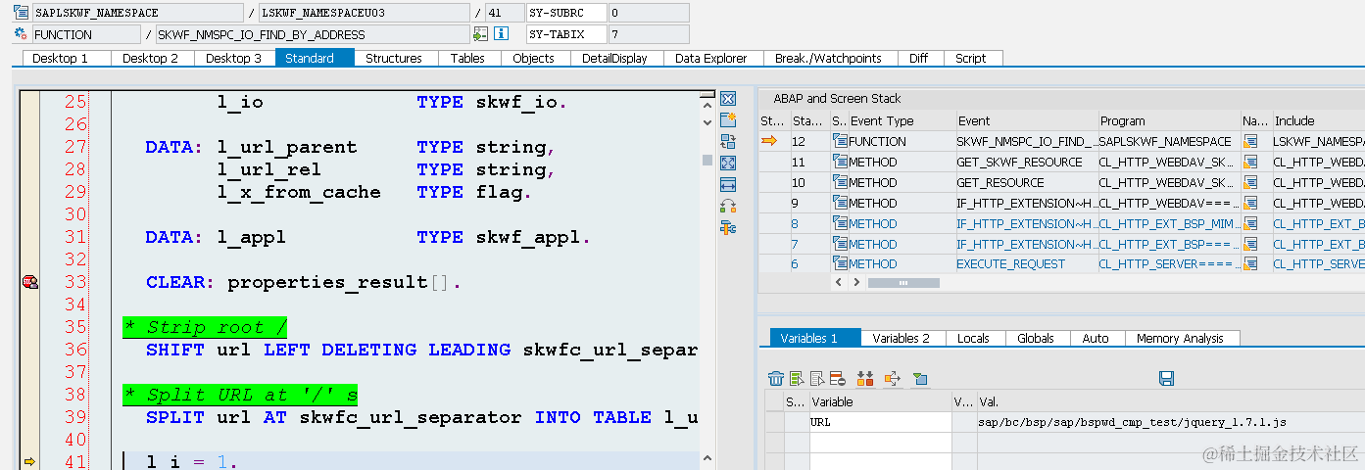Screen dimensions: 1365x470
Task: Click the yellow export arrow icon
Action: click(892, 378)
